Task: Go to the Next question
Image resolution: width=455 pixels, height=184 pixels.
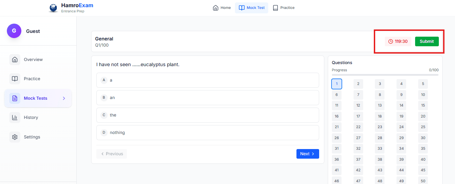Action: pos(308,154)
